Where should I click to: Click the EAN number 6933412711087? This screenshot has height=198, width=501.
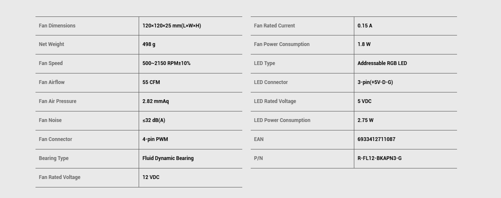point(376,139)
